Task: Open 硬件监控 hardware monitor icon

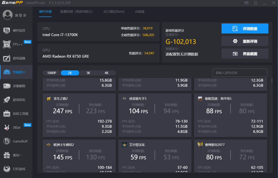Action: 7,30
